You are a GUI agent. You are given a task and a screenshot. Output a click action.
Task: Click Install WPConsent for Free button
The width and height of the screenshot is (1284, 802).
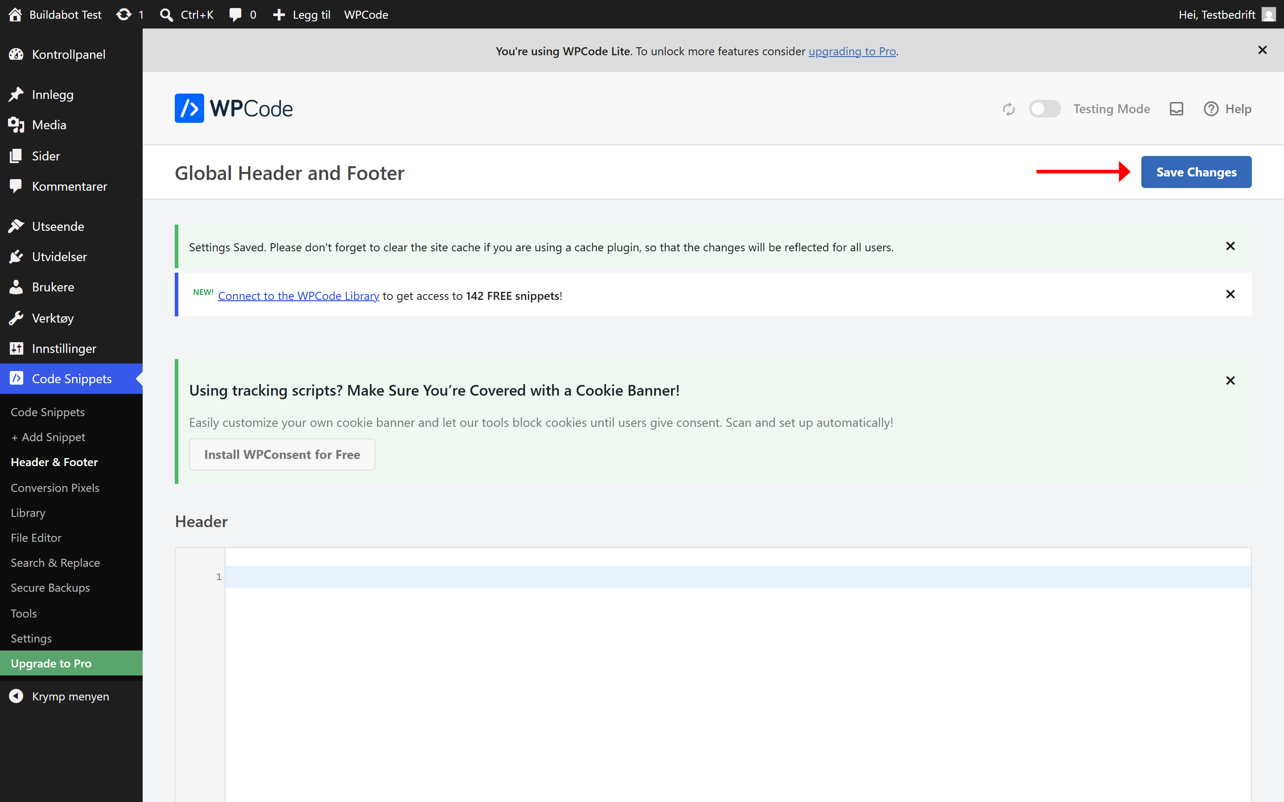point(282,454)
